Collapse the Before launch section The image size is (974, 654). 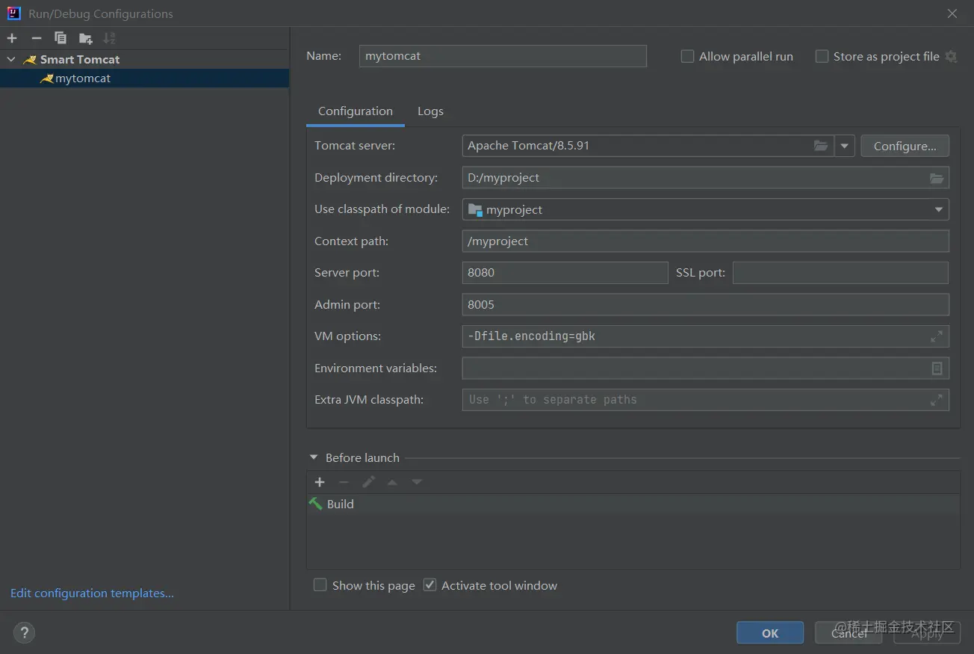coord(313,457)
